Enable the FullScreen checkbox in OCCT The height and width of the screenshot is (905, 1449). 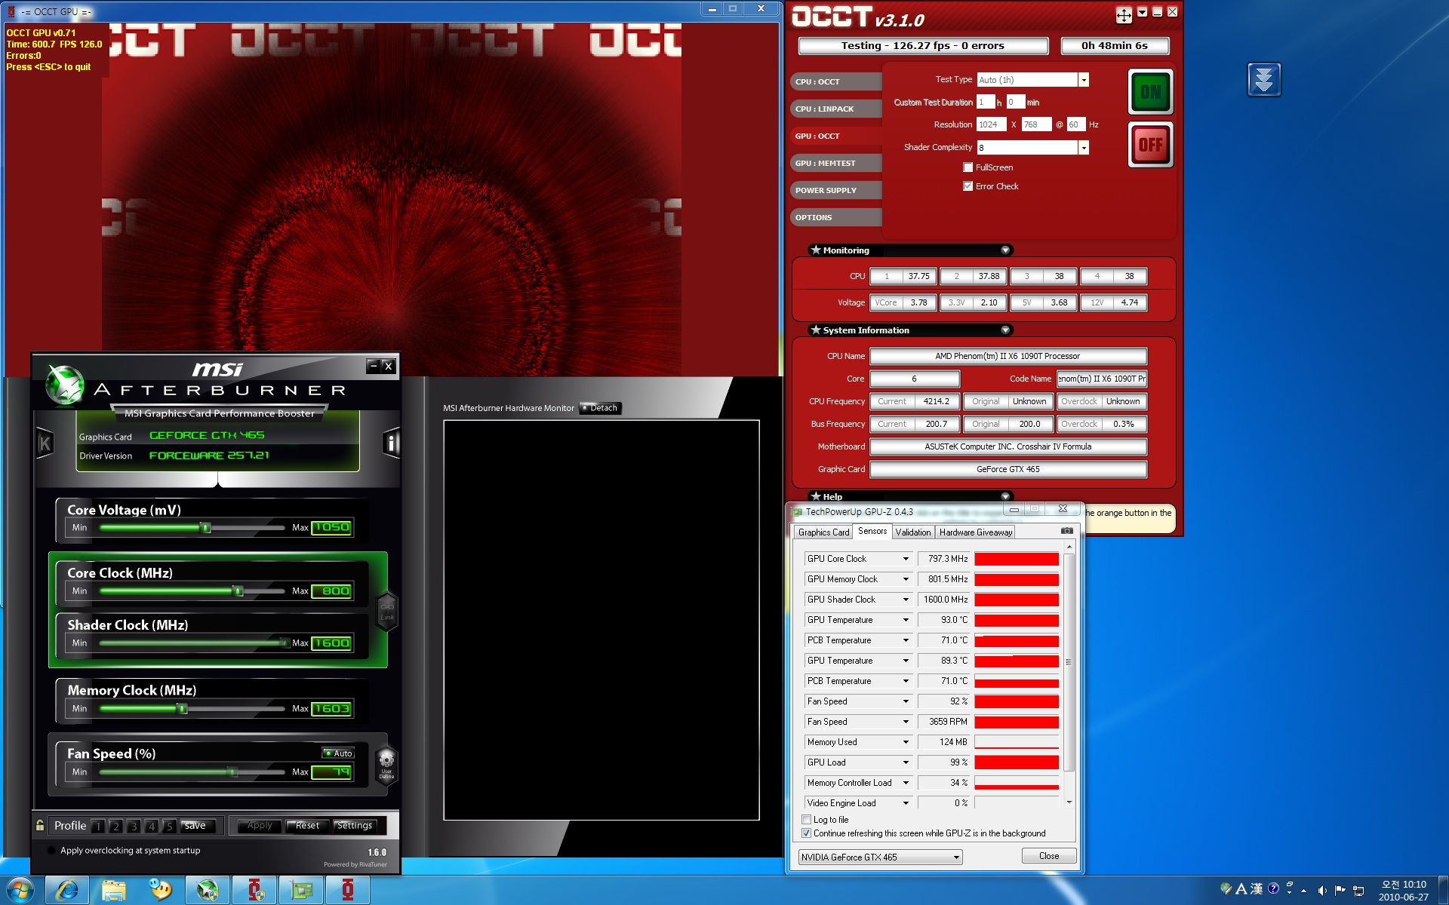[968, 167]
